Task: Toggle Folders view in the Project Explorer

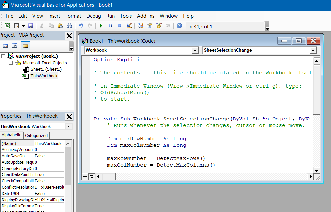Action: 26,46
